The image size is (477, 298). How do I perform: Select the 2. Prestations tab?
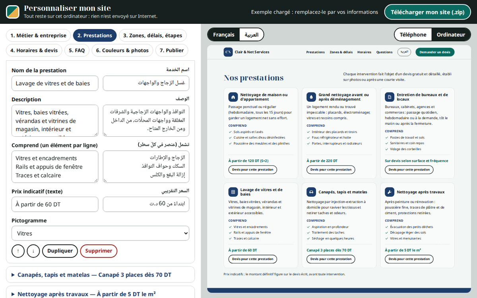click(x=95, y=35)
